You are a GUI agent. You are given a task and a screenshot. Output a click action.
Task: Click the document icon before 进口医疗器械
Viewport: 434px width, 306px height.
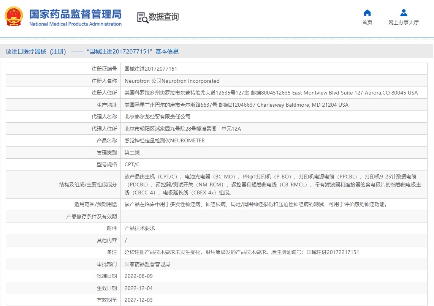pyautogui.click(x=9, y=52)
